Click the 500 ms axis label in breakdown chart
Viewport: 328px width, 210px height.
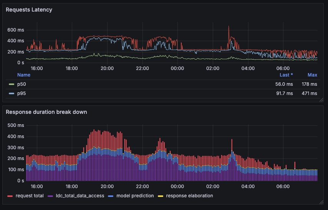[16, 125]
